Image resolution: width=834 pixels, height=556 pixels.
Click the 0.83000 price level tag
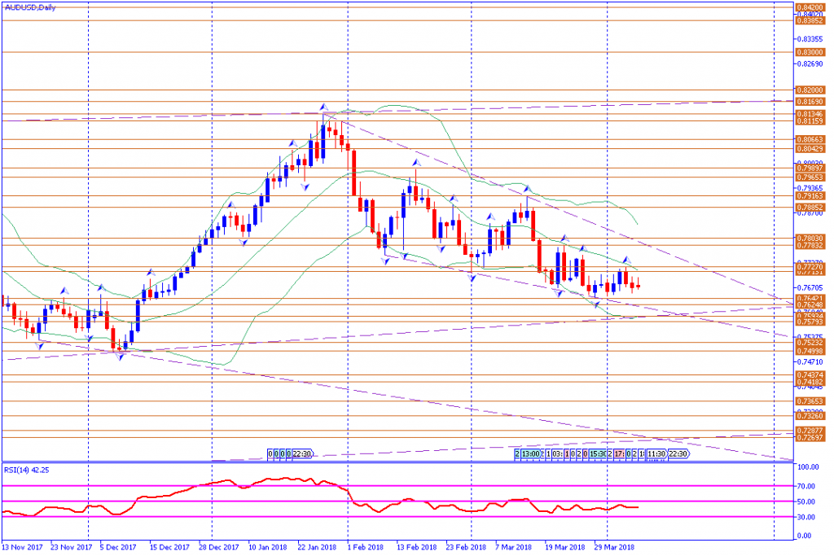(x=808, y=52)
